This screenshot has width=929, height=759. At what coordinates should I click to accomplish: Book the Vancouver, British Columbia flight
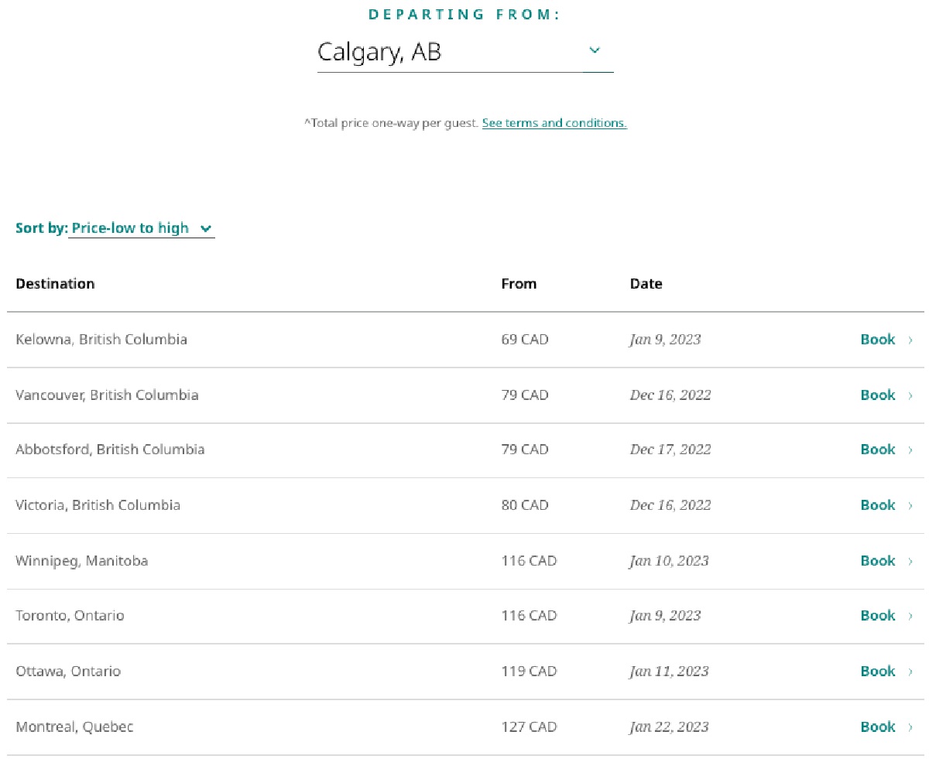coord(887,395)
